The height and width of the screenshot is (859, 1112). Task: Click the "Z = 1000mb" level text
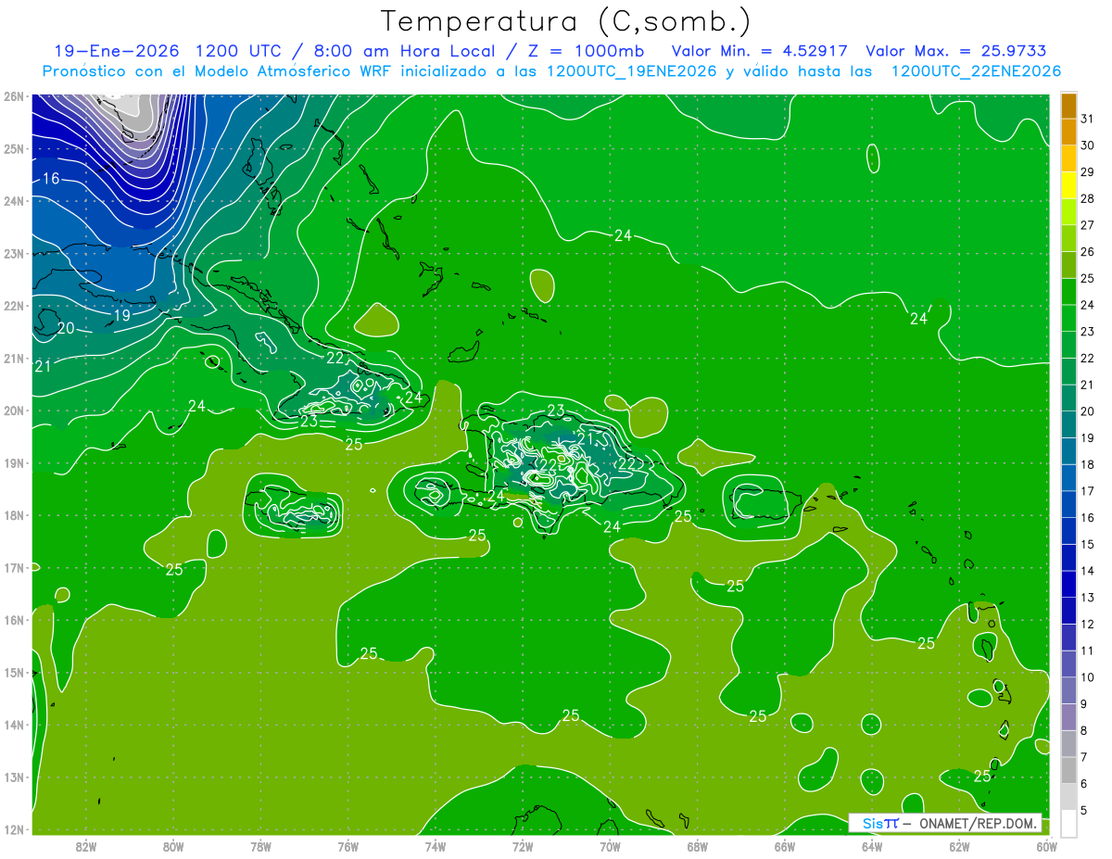tap(586, 51)
